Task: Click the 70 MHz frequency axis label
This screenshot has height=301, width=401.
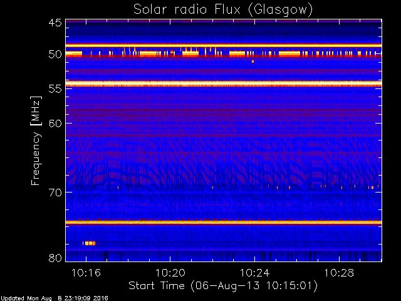Action: point(55,193)
